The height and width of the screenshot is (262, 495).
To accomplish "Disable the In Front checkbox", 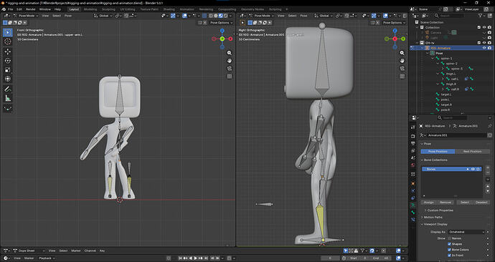I will (x=449, y=256).
